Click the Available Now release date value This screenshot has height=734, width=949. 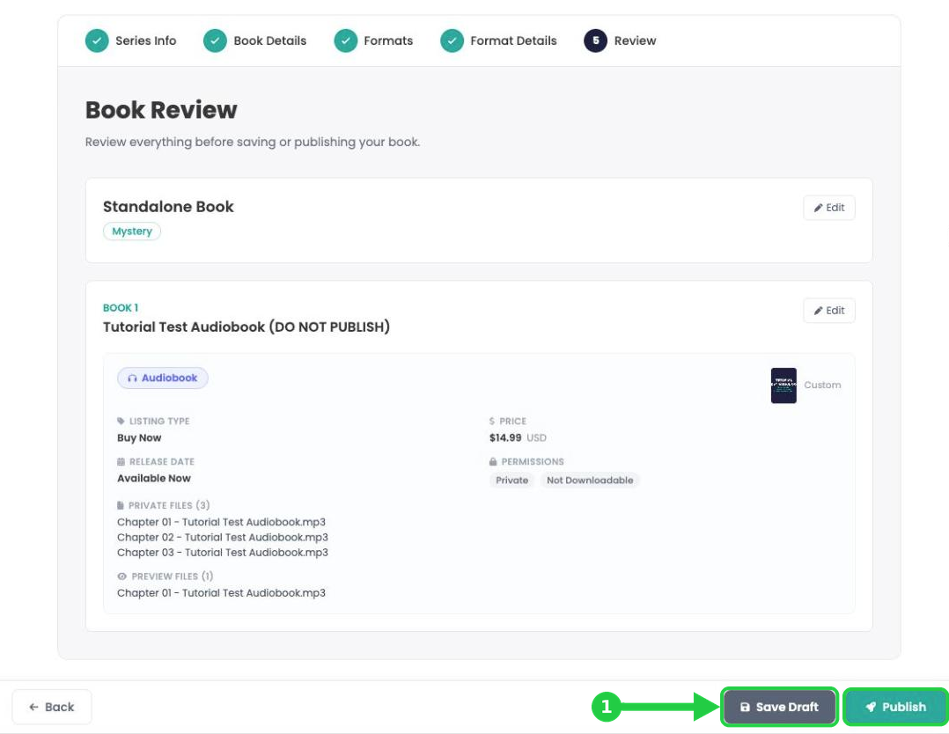click(154, 479)
